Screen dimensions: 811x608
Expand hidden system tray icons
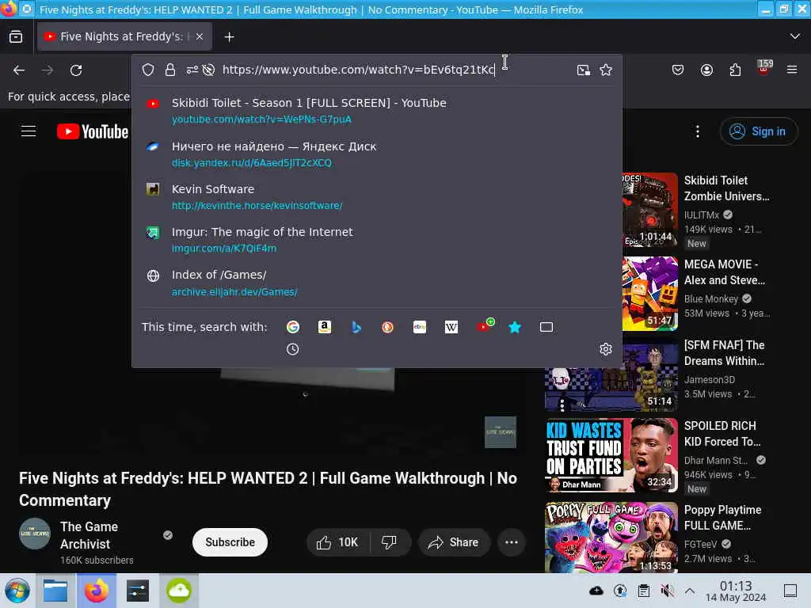pyautogui.click(x=690, y=591)
